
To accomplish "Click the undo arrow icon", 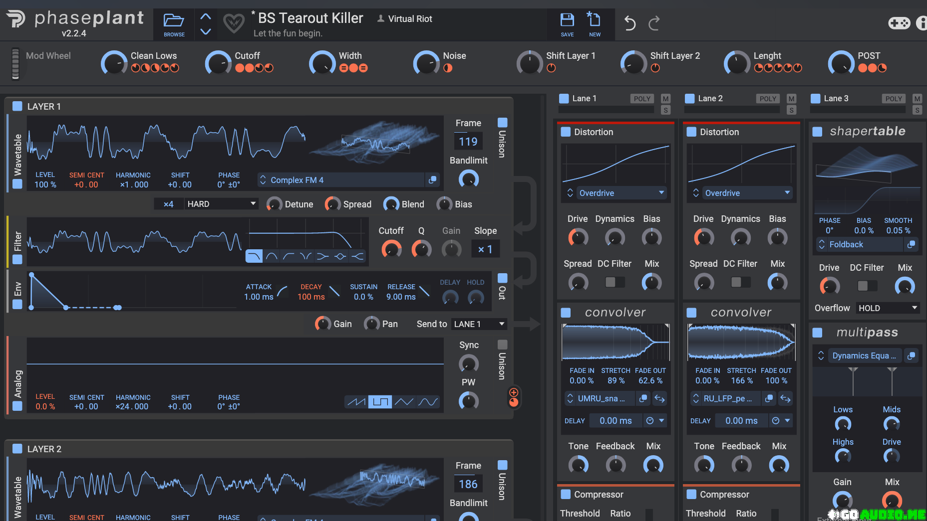I will click(x=630, y=23).
